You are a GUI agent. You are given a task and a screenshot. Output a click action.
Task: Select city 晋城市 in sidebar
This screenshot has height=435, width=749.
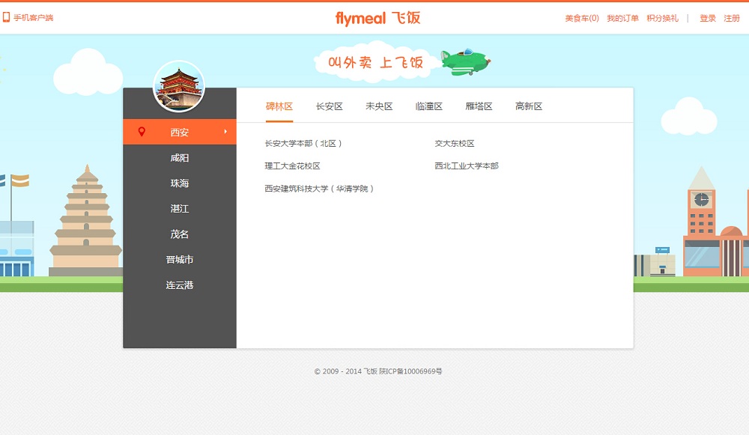[x=180, y=259]
